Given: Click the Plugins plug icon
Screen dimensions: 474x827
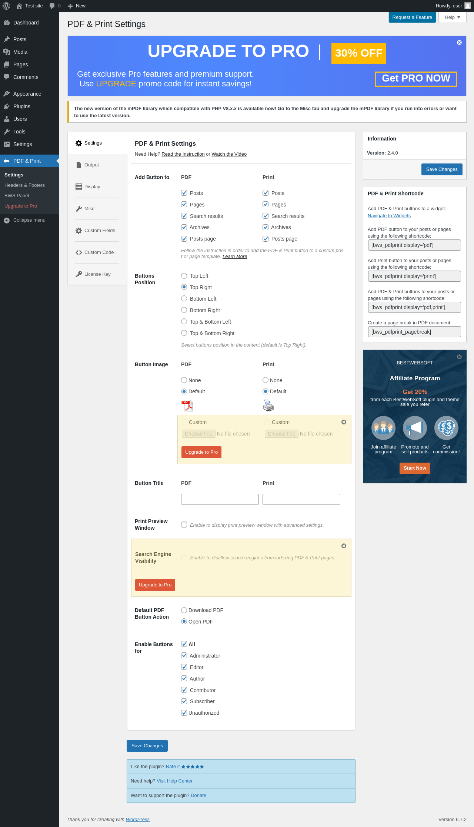Looking at the screenshot, I should [x=7, y=106].
